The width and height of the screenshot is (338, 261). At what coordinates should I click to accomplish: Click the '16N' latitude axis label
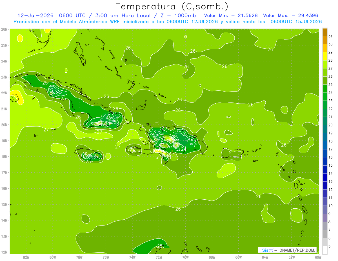[4, 188]
